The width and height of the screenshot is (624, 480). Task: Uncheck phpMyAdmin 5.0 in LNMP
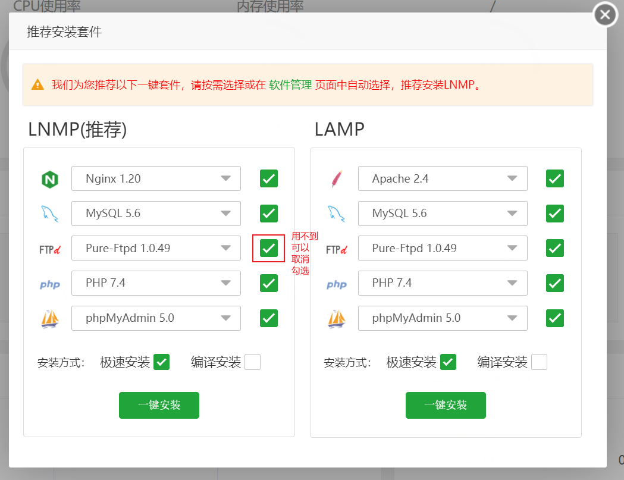click(269, 318)
